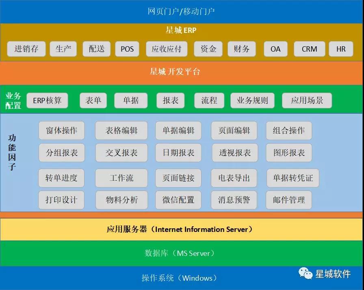Select the 应收应付 module box
This screenshot has height=290, width=364.
click(167, 49)
